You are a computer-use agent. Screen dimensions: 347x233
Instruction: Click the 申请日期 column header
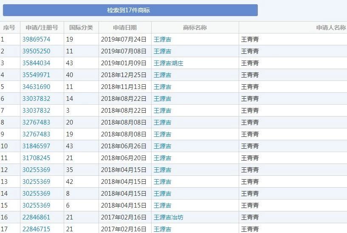pos(125,28)
